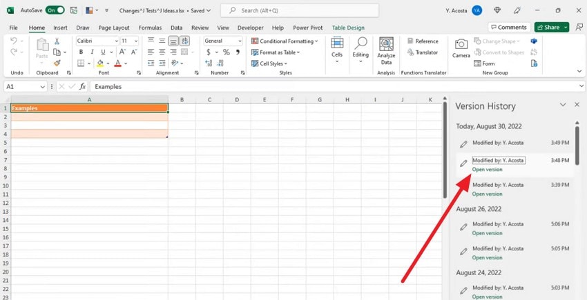Viewport: 587px width, 300px height.
Task: Toggle Italic formatting
Action: pyautogui.click(x=92, y=52)
